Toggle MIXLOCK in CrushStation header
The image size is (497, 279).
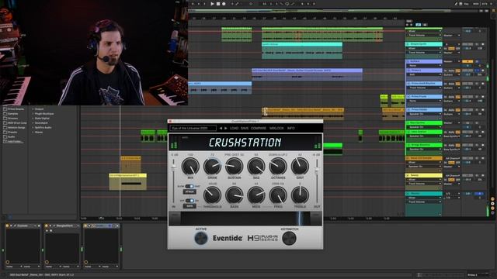(276, 128)
